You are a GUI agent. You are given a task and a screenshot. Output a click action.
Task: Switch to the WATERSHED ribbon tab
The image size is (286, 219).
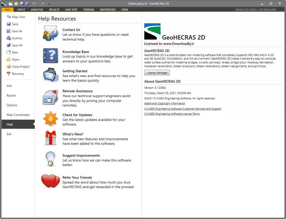tap(108, 10)
